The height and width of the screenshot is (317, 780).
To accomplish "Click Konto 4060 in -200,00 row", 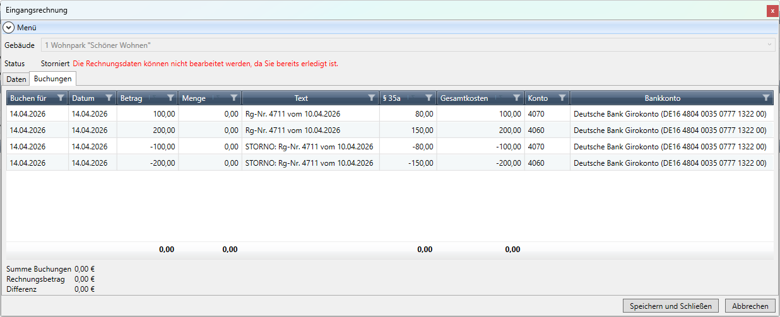I will (x=547, y=163).
